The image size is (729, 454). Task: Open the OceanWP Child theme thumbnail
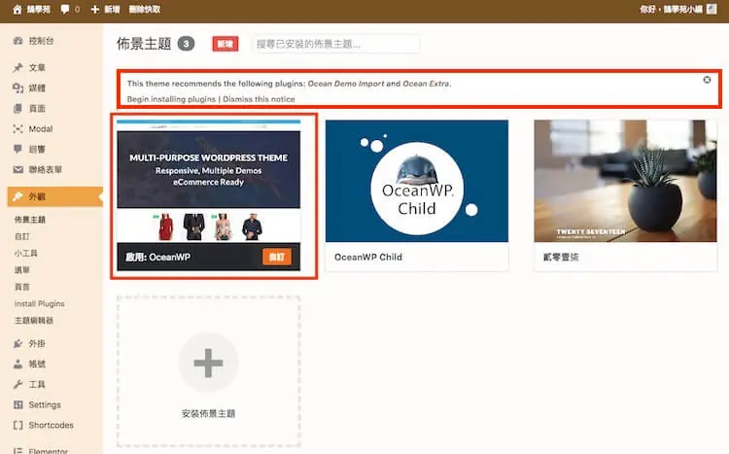click(x=417, y=181)
